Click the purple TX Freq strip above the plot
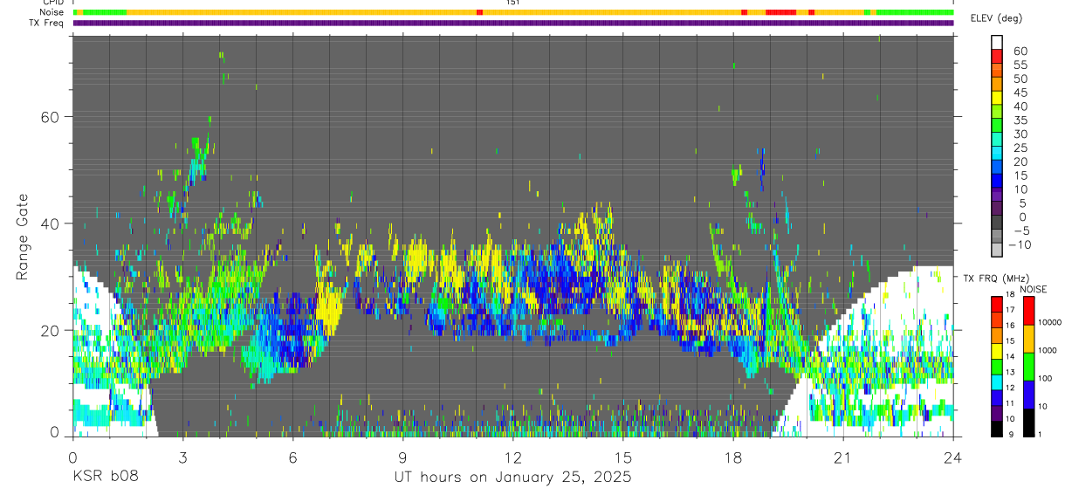This screenshot has height=495, width=1072. [513, 23]
